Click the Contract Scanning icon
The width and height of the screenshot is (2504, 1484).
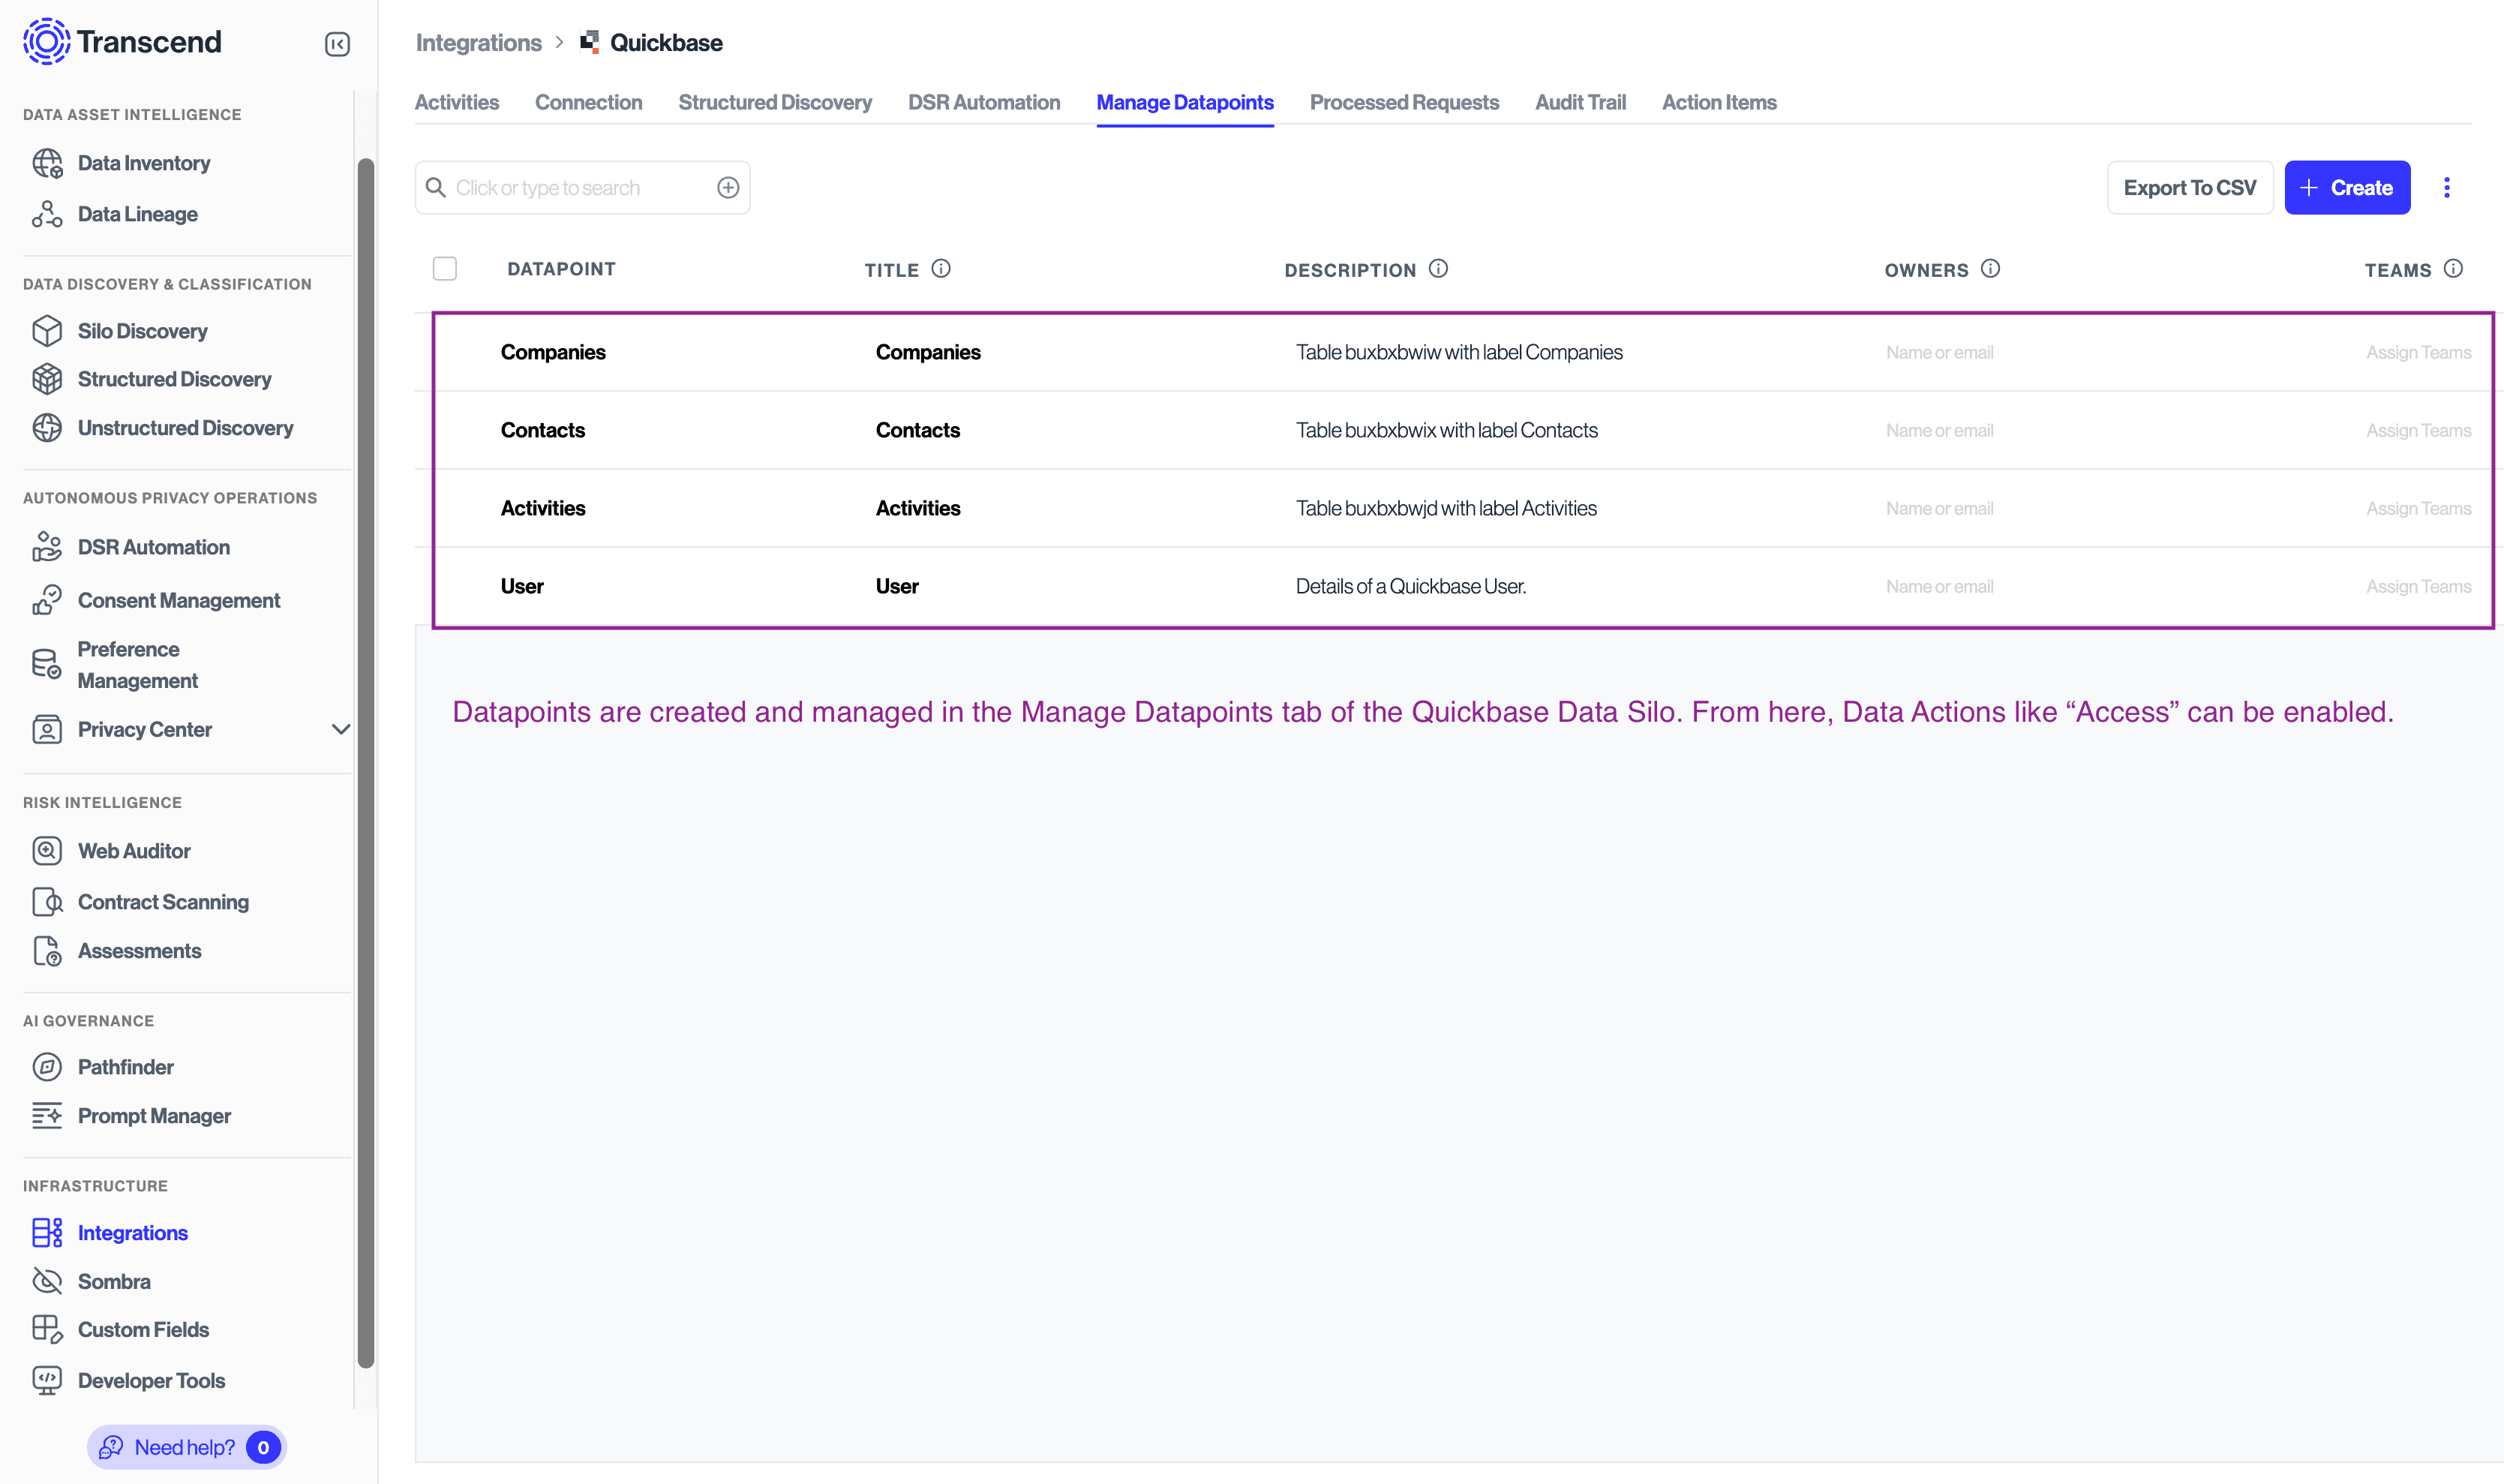coord(48,901)
